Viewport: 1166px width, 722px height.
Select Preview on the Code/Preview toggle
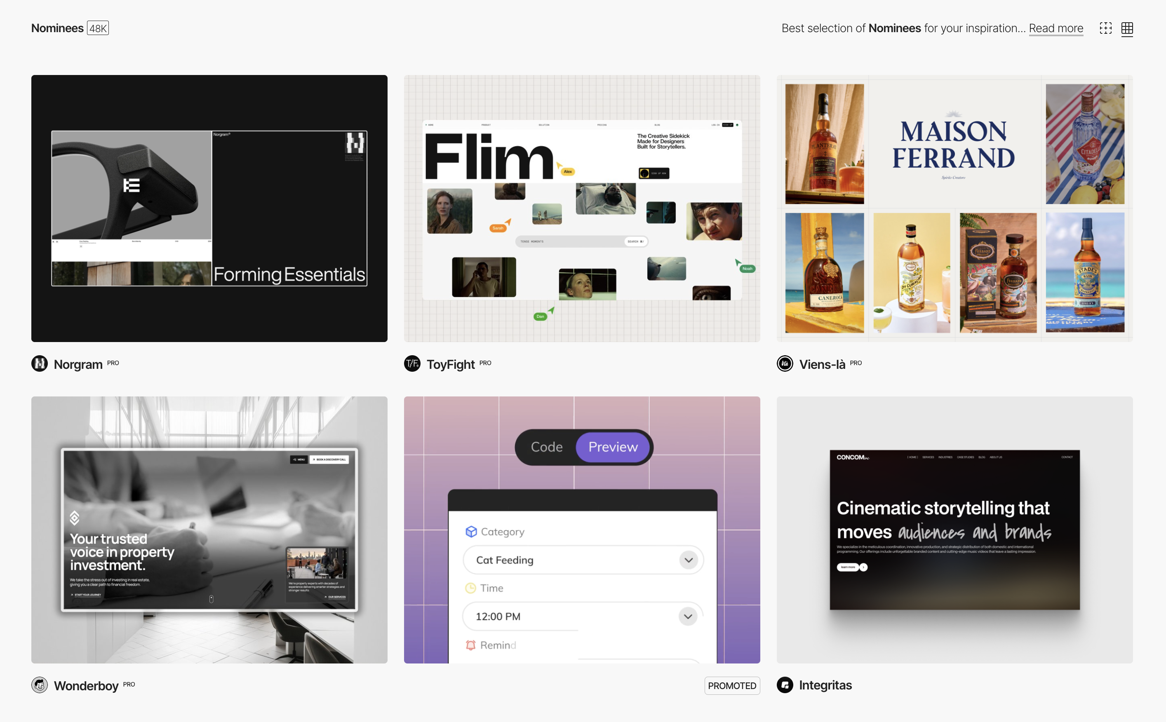tap(613, 447)
